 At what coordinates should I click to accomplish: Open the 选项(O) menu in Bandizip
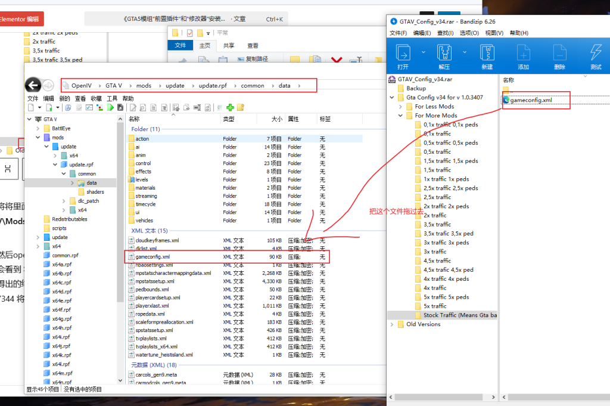pyautogui.click(x=469, y=33)
